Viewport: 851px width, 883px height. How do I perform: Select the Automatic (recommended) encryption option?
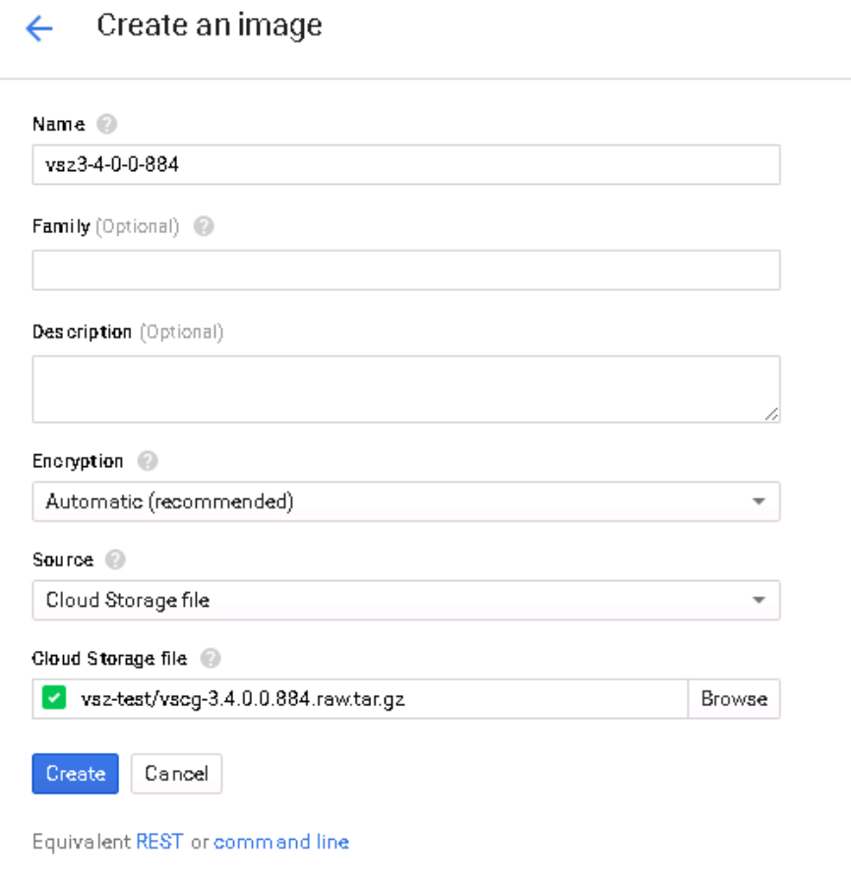394,501
